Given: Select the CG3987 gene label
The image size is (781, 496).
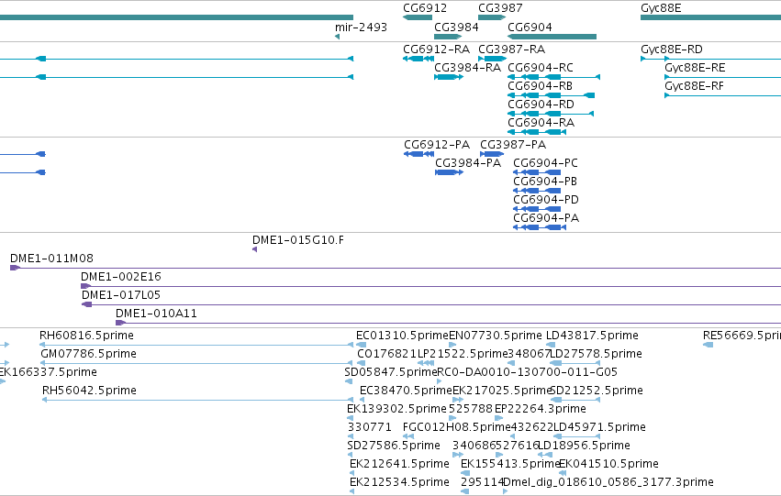Looking at the screenshot, I should [500, 8].
